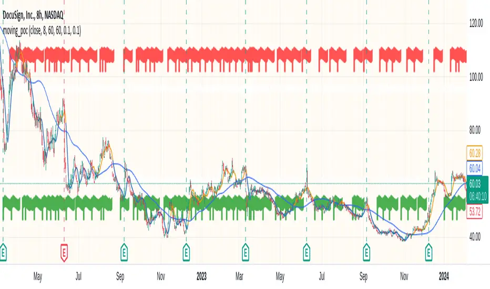Click the earnings marker at Mar 2023
This screenshot has height=289, width=490.
point(246,252)
